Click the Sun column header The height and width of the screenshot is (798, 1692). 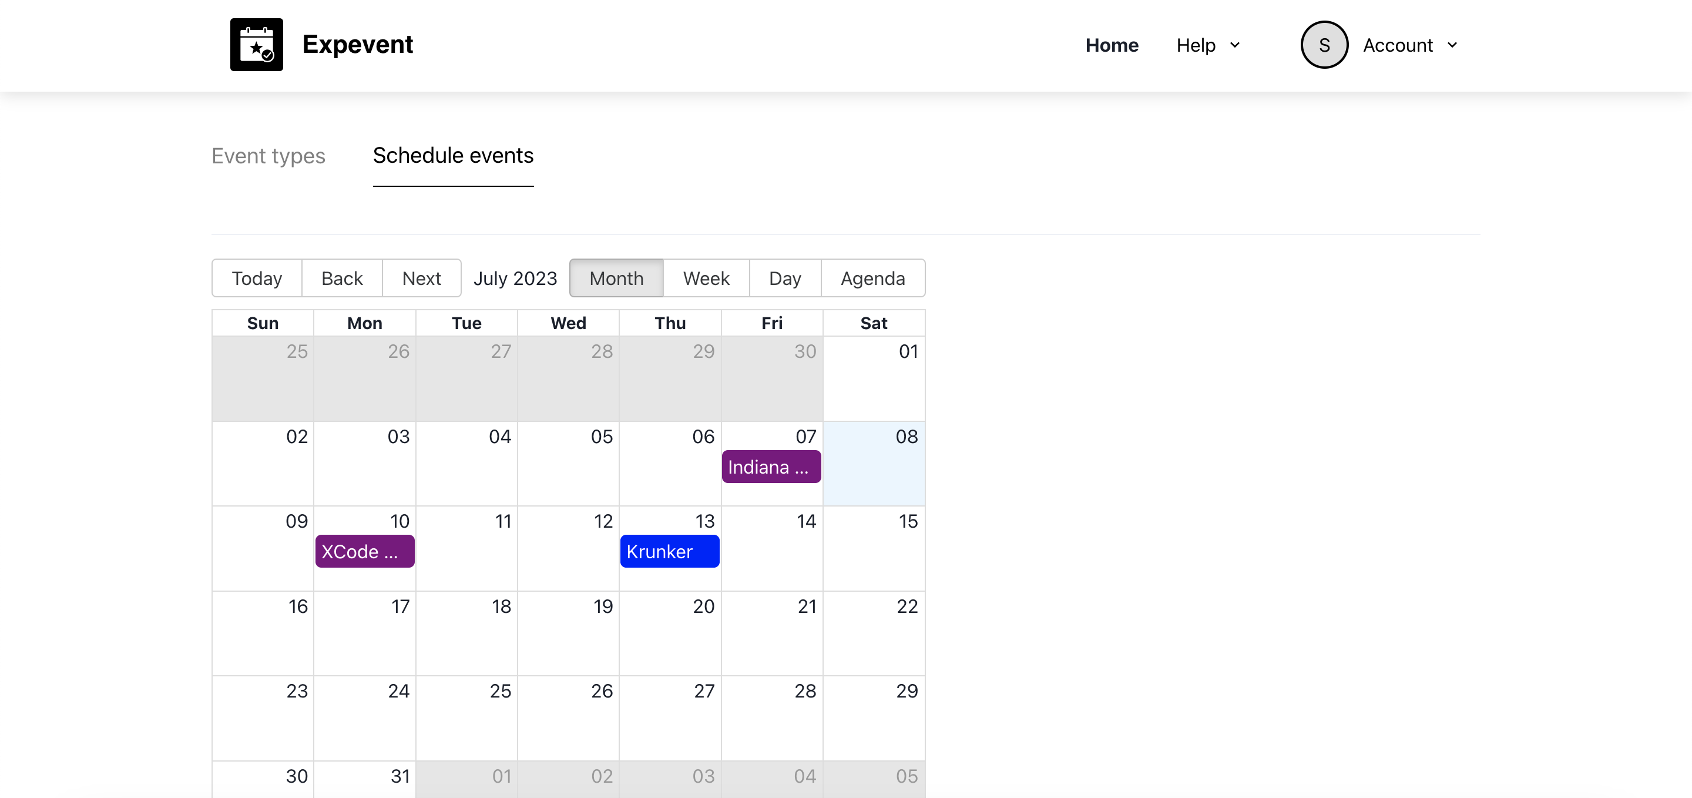point(263,323)
